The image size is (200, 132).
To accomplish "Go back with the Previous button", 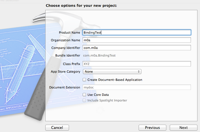I will point(152,128).
